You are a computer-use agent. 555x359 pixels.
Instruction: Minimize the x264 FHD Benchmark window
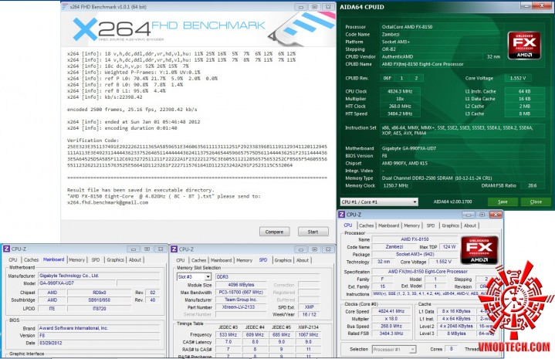300,7
